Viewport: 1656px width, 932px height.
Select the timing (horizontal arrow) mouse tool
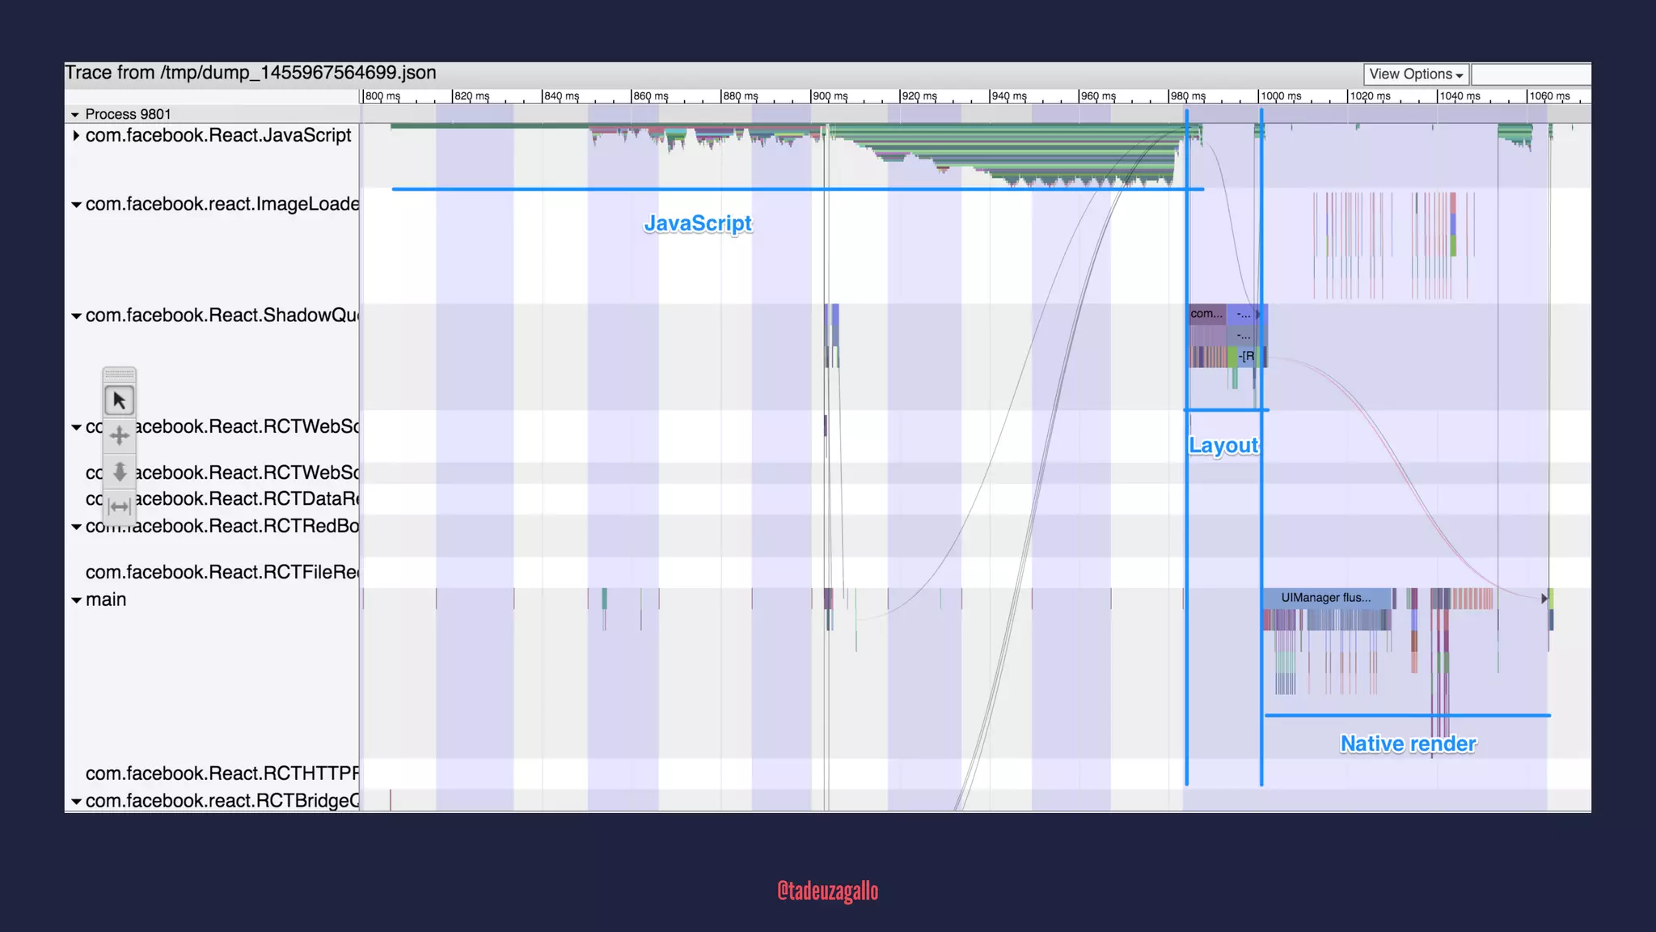click(x=119, y=507)
